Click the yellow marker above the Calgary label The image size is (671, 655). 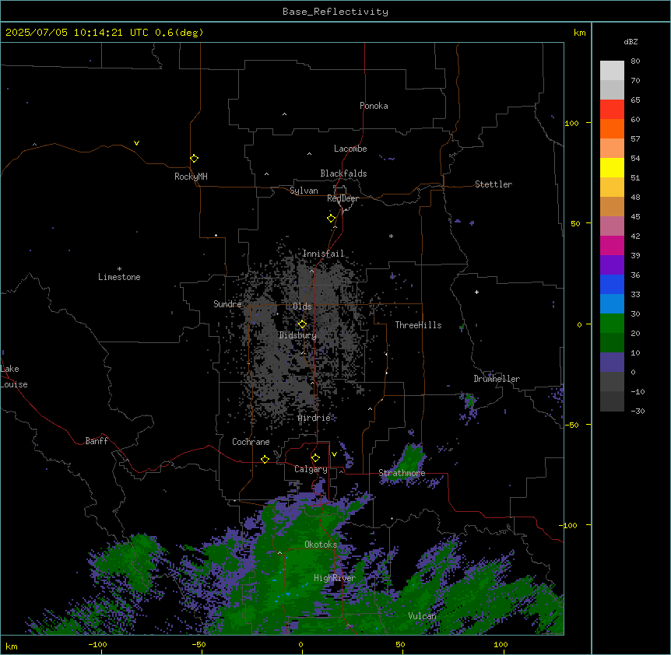pyautogui.click(x=315, y=458)
